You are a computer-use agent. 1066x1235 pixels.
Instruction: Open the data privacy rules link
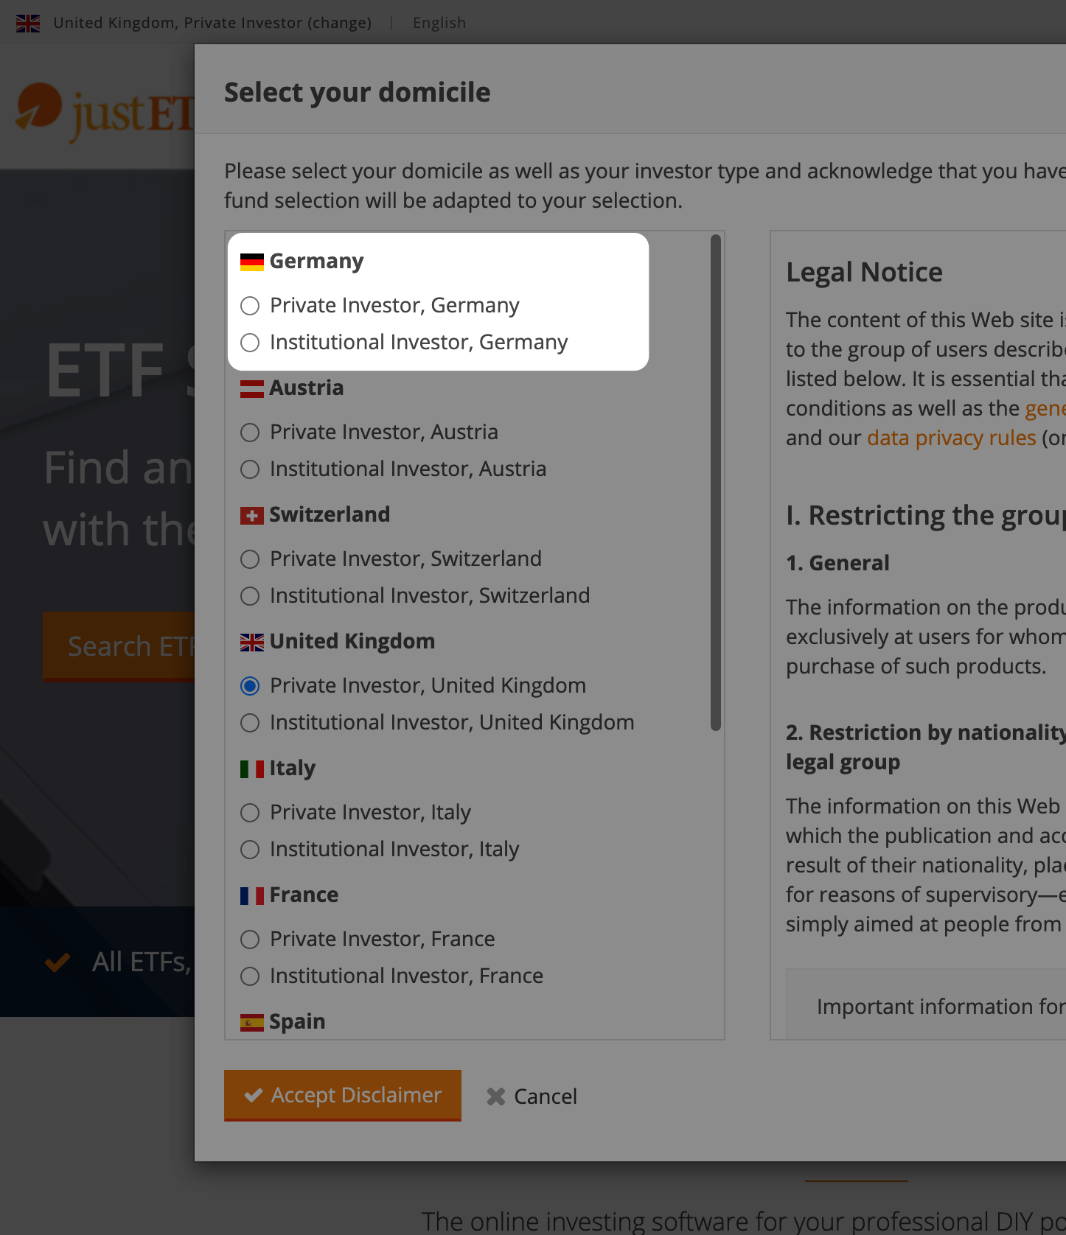951,438
